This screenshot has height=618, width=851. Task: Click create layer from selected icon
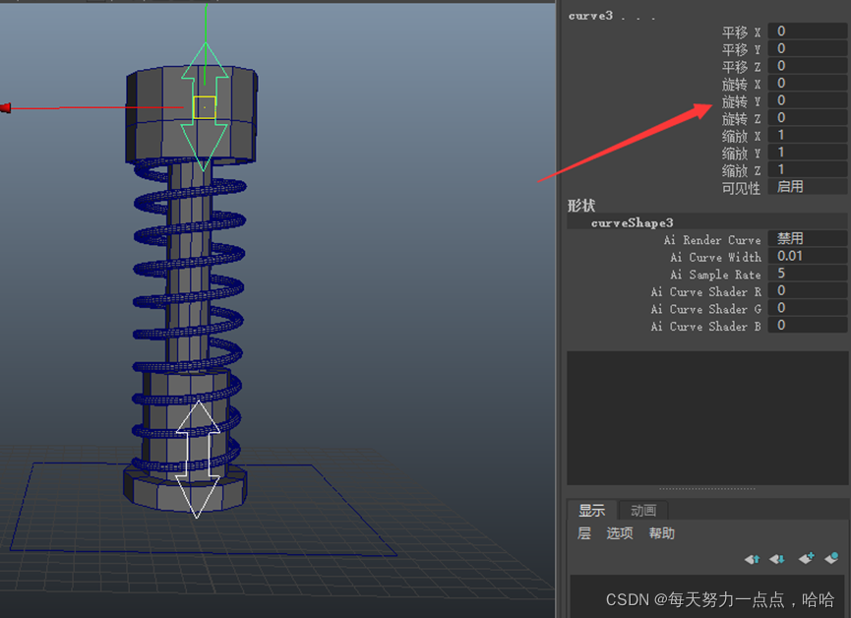(x=831, y=558)
